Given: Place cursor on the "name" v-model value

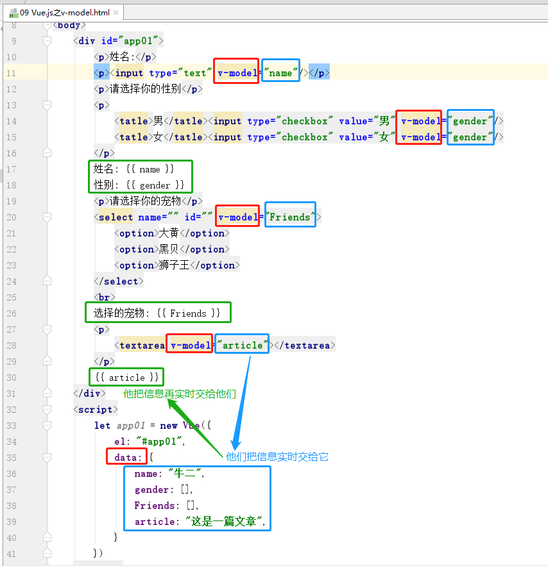Looking at the screenshot, I should click(280, 73).
